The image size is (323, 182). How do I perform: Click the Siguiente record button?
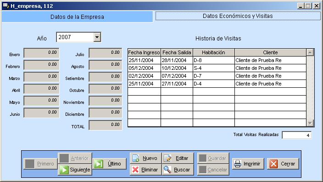[75, 170]
